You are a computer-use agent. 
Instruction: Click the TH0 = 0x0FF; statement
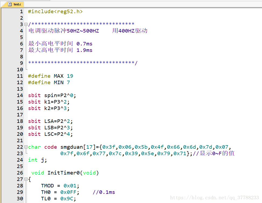pos(60,192)
